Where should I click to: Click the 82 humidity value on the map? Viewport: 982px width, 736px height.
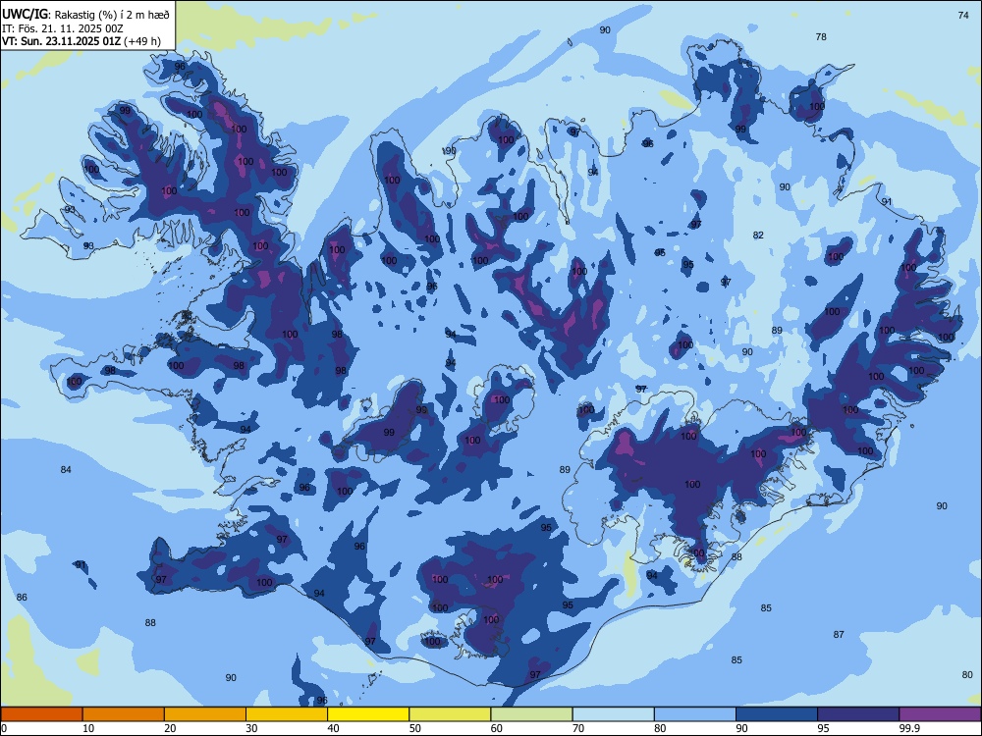pos(758,236)
